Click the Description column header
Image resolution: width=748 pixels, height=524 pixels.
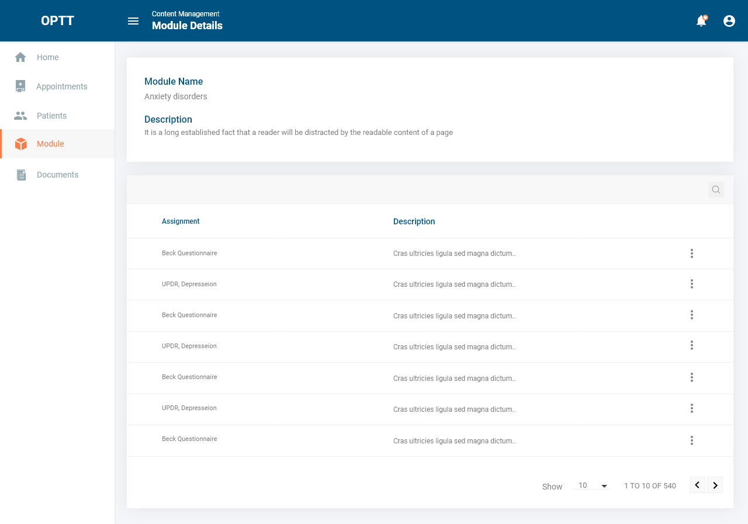pyautogui.click(x=414, y=221)
